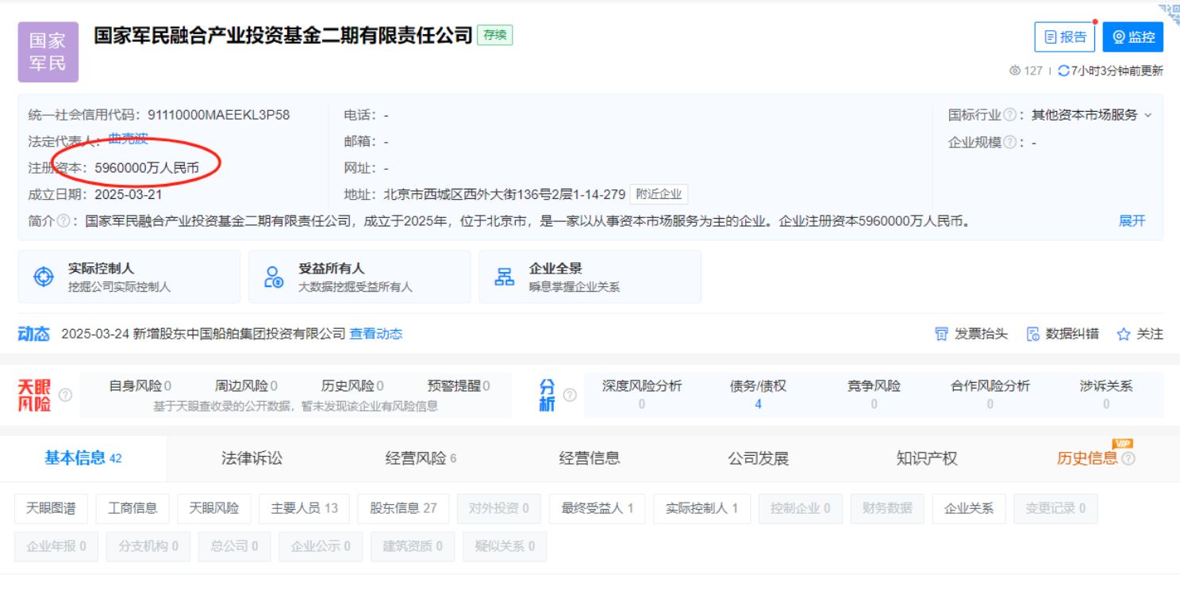Click the refresh icon beside update time
The image size is (1180, 589).
[1063, 71]
